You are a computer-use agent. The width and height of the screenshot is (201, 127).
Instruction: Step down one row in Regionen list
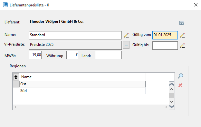tap(171, 102)
